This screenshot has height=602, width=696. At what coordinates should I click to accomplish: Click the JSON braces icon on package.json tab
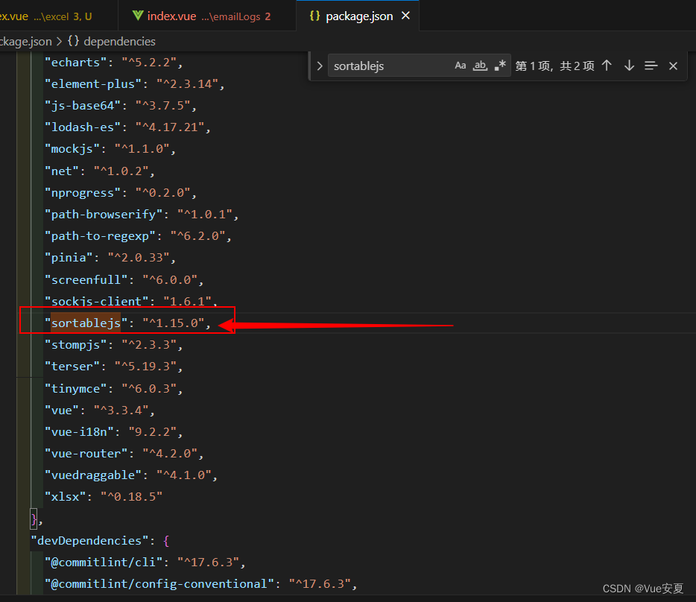tap(314, 16)
